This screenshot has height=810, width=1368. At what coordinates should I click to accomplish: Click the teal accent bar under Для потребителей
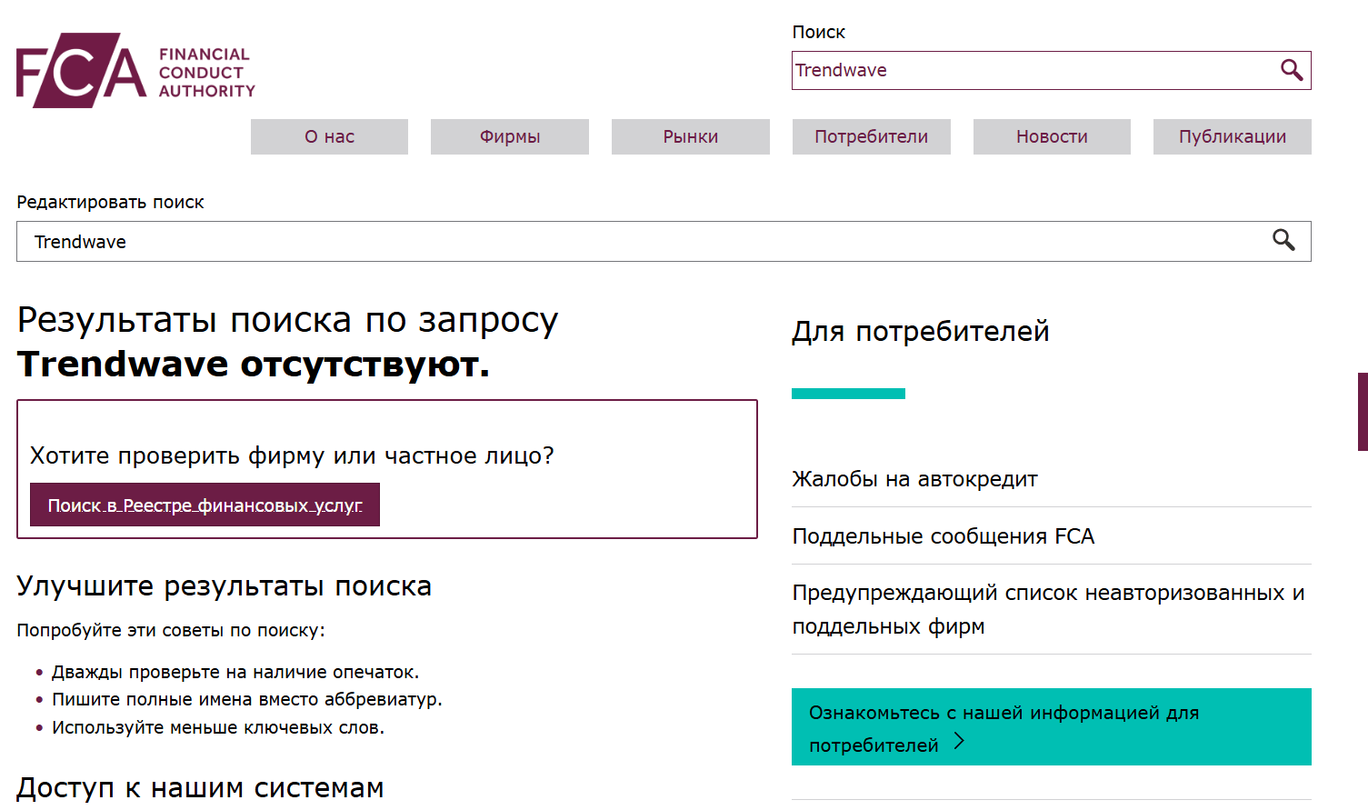pyautogui.click(x=848, y=392)
